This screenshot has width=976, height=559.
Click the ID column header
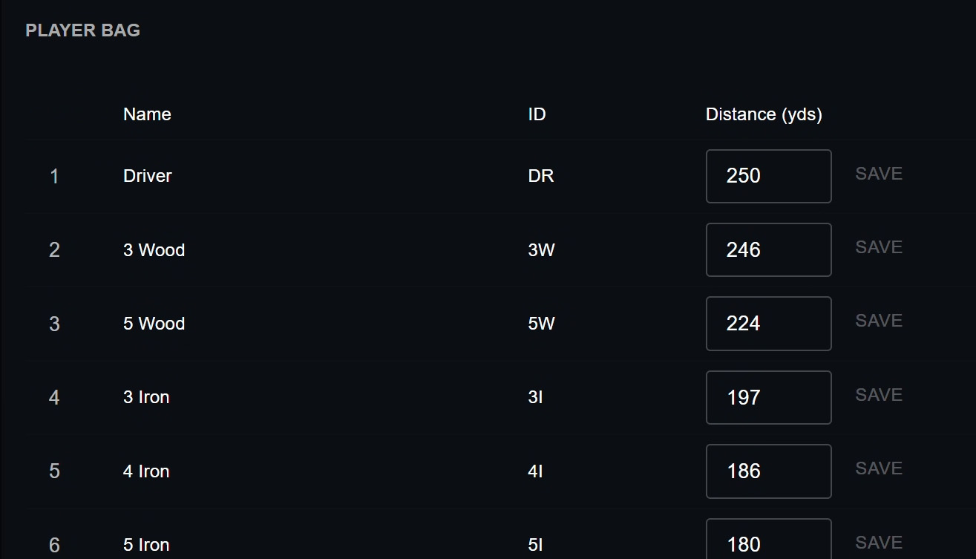(x=537, y=114)
